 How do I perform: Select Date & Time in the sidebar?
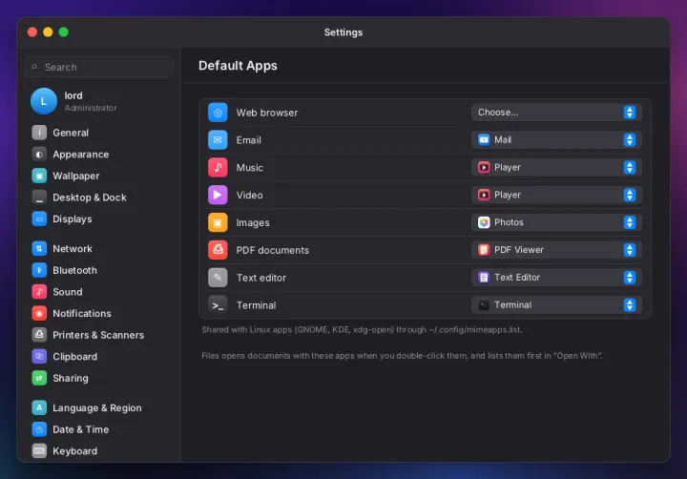point(100,429)
